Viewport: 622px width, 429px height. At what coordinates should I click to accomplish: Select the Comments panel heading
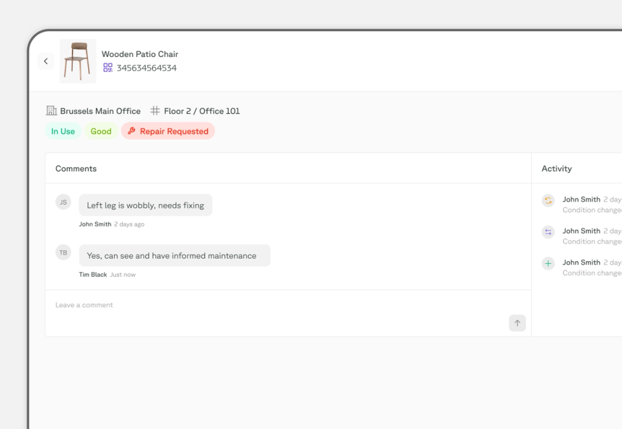coord(76,168)
